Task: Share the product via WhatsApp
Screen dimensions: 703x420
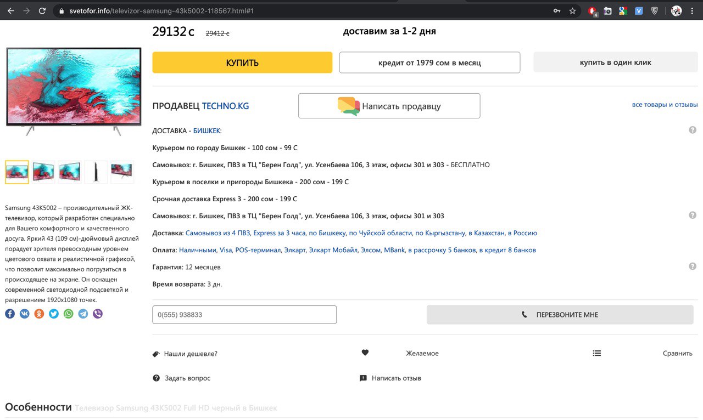Action: [x=68, y=314]
